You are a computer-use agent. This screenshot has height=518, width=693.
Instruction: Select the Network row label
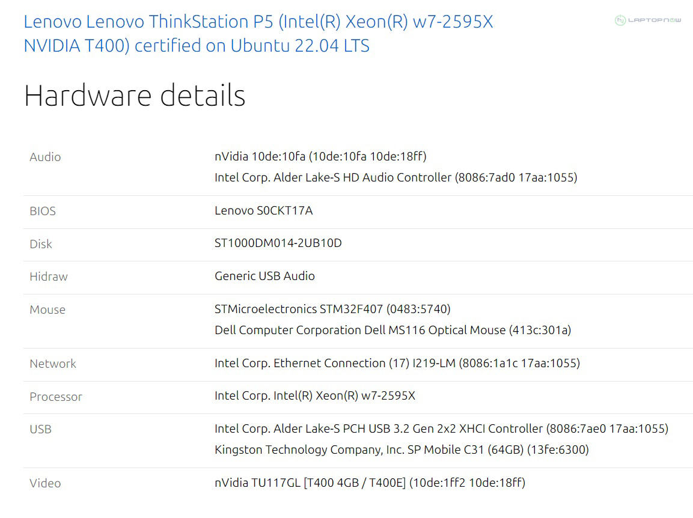coord(53,364)
